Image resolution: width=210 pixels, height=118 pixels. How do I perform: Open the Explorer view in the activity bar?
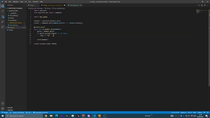tap(3, 6)
